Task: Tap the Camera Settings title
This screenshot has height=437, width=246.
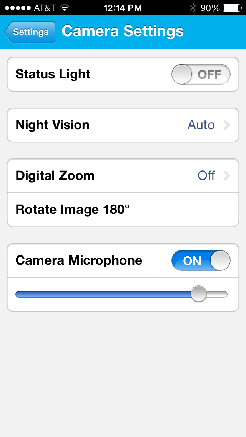Action: (123, 32)
